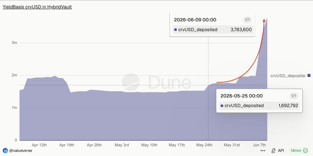The width and height of the screenshot is (313, 156).
Task: Click the API plug icon
Action: 273,151
